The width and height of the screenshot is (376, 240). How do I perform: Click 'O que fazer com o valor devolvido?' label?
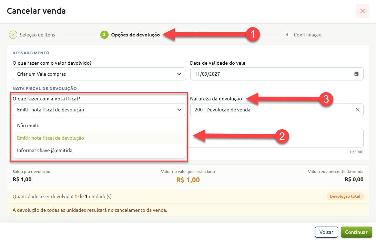(x=52, y=63)
